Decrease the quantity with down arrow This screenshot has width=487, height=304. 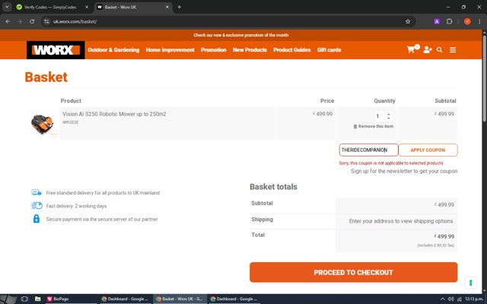[x=389, y=119]
